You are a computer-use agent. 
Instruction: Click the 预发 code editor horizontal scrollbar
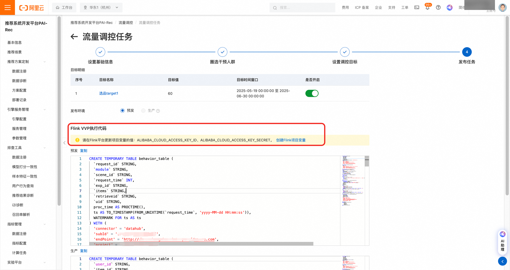pos(201,244)
